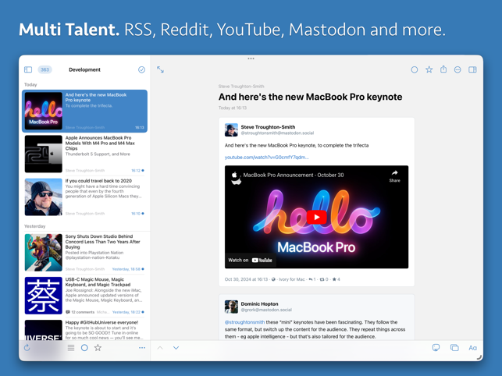Open the 12 comments link

point(80,312)
